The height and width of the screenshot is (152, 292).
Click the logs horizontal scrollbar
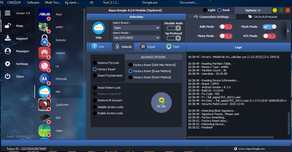pos(230,137)
